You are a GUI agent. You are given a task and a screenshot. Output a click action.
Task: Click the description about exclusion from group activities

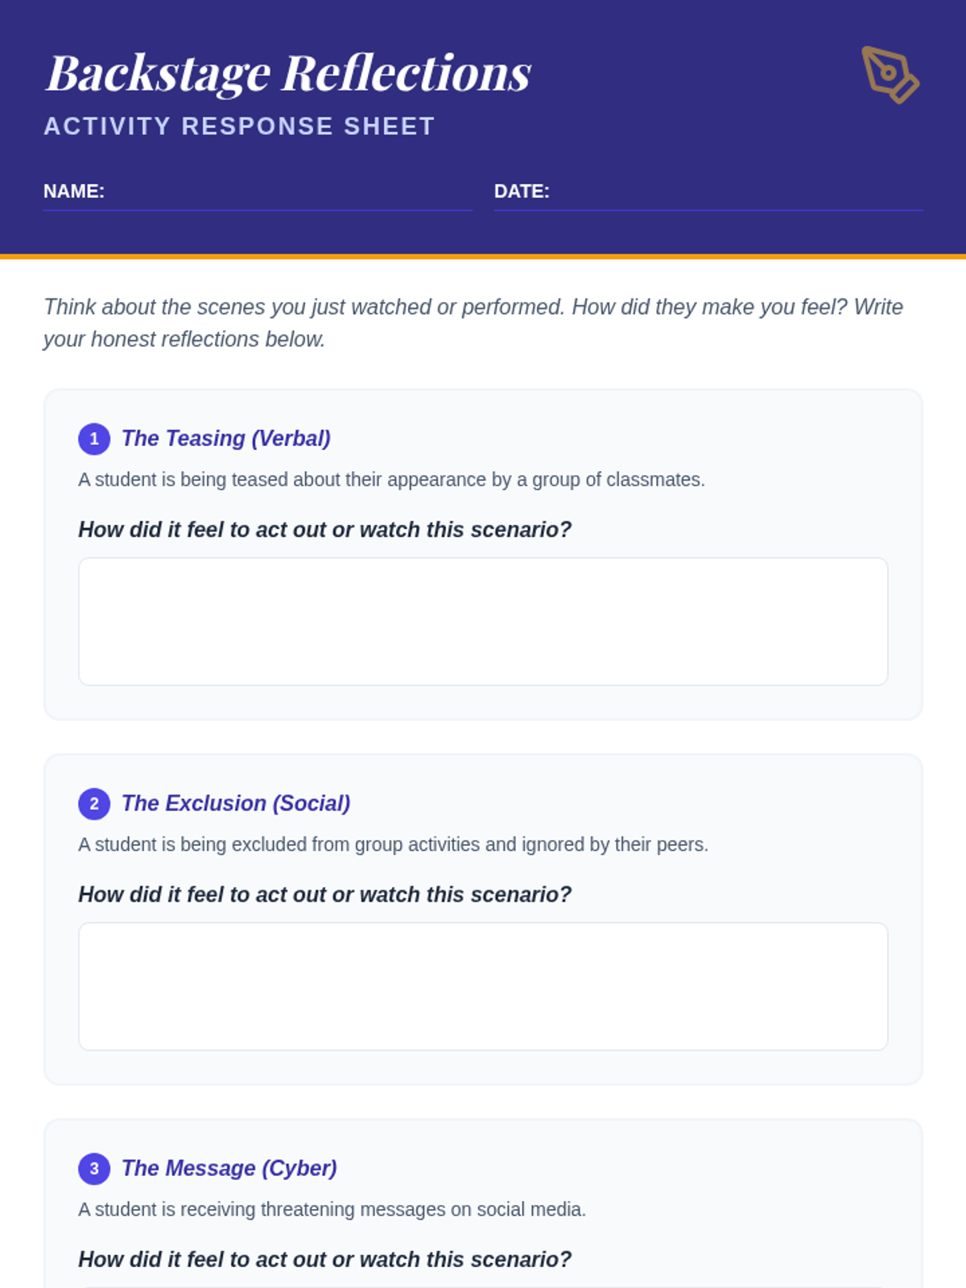[393, 844]
